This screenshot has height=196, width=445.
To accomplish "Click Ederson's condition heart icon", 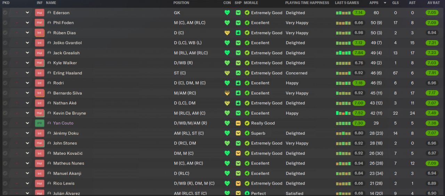I will coord(227,13).
